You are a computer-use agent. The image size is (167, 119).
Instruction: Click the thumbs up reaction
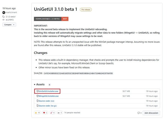click(x=37, y=113)
